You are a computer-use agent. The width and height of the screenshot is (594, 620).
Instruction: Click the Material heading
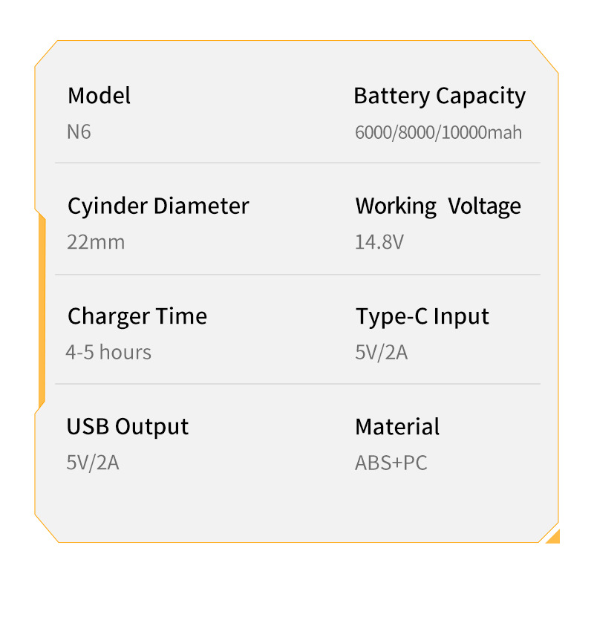pyautogui.click(x=397, y=427)
